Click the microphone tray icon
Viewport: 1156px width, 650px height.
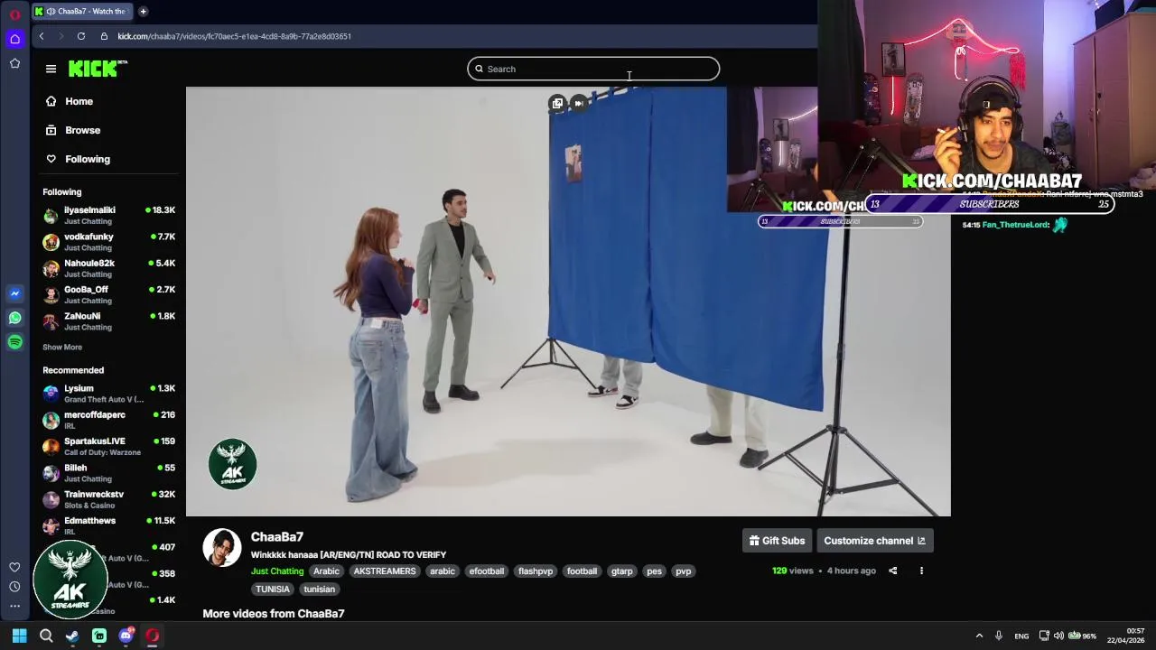click(998, 636)
